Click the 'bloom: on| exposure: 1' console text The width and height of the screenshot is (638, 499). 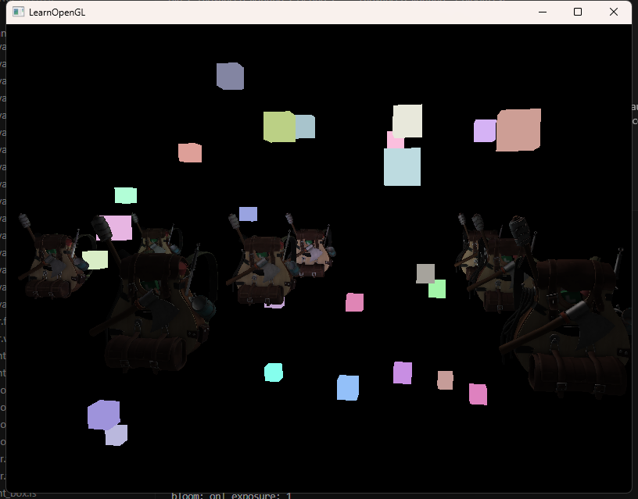(231, 495)
